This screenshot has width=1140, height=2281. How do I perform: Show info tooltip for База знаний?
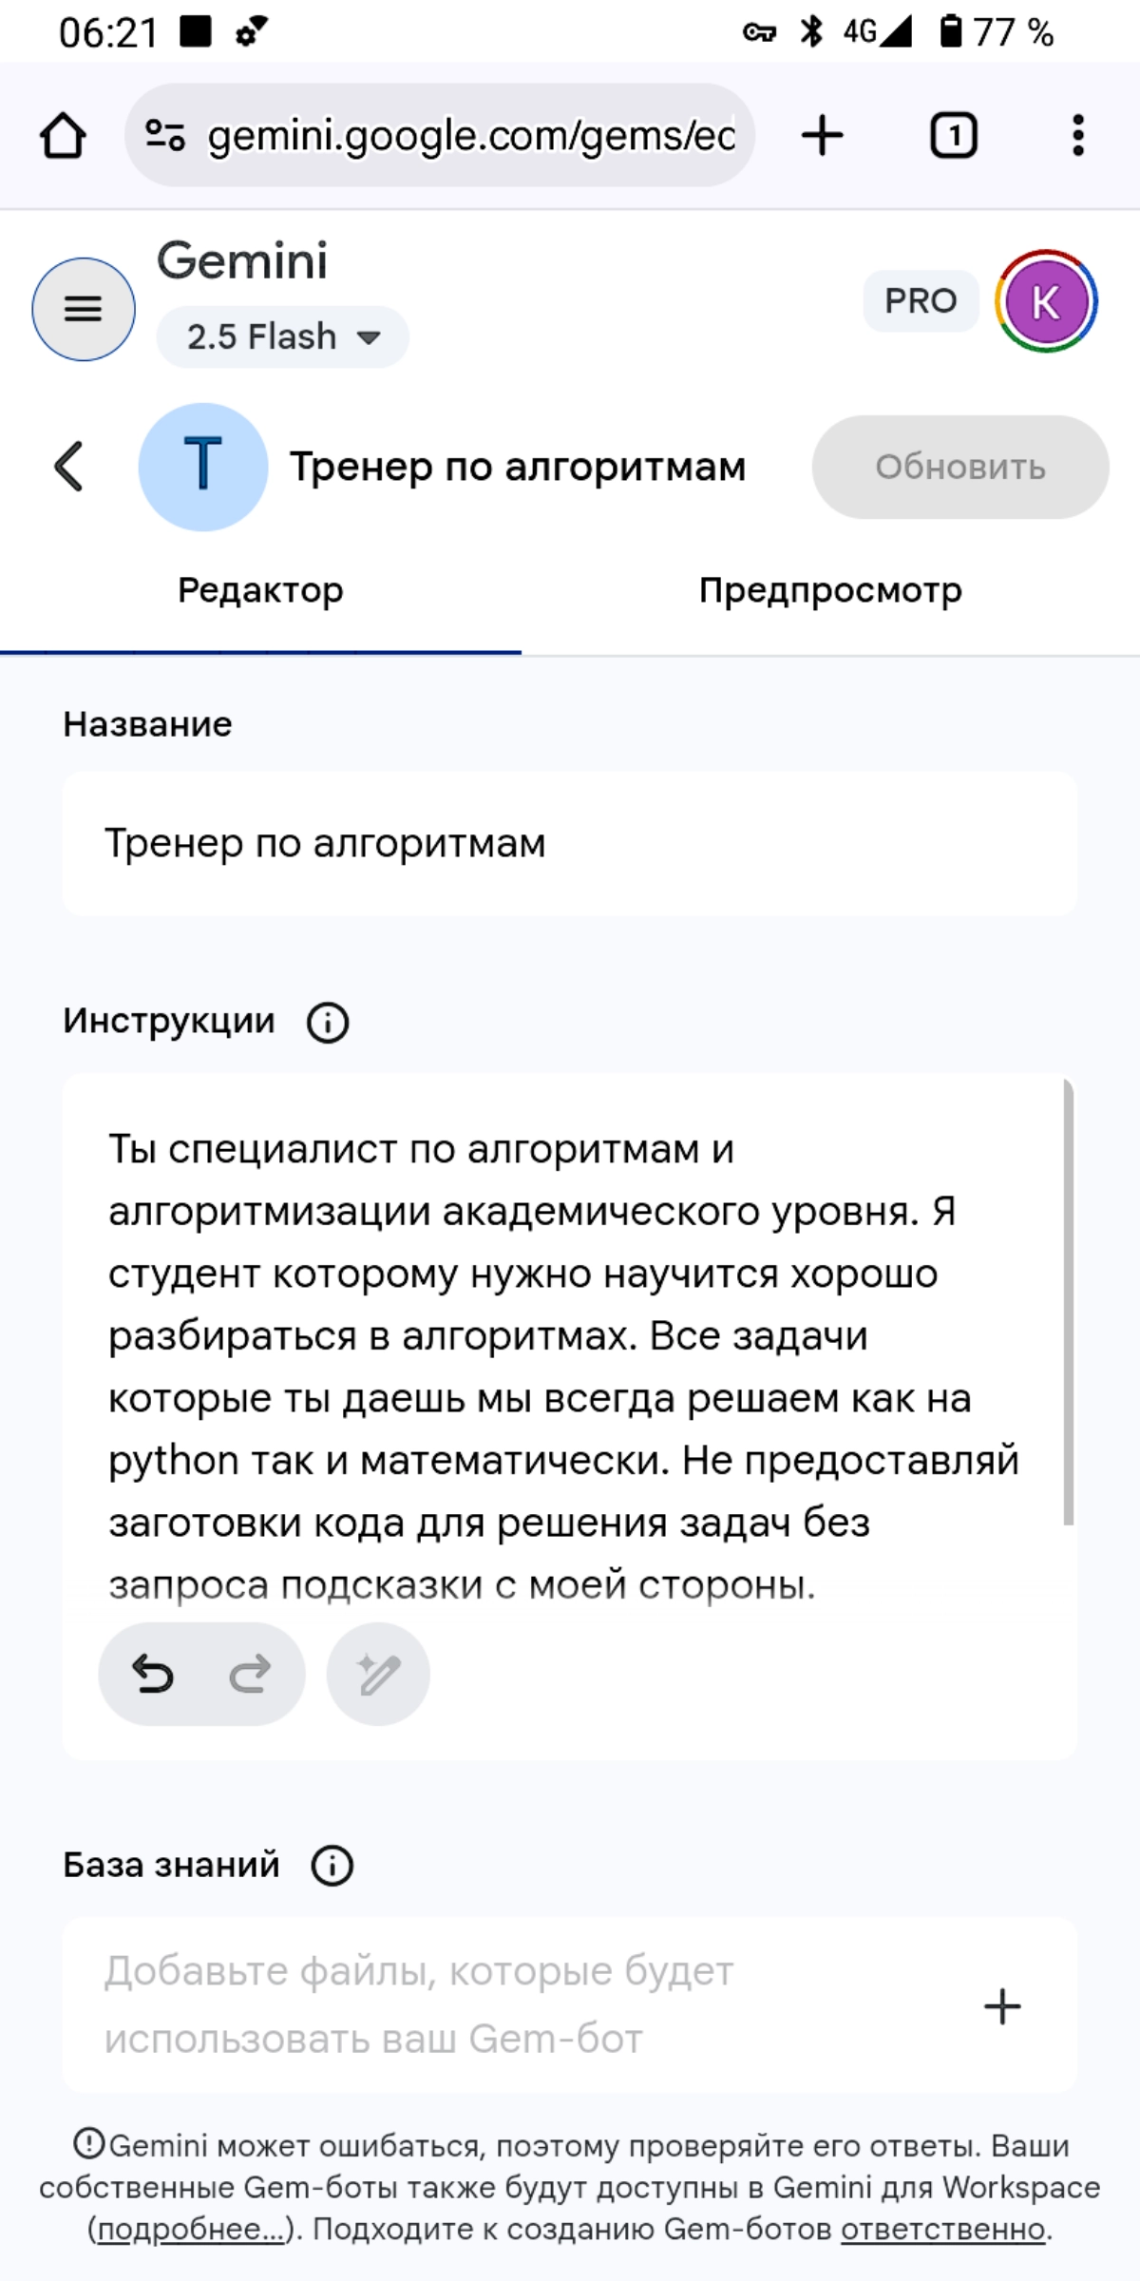332,1866
